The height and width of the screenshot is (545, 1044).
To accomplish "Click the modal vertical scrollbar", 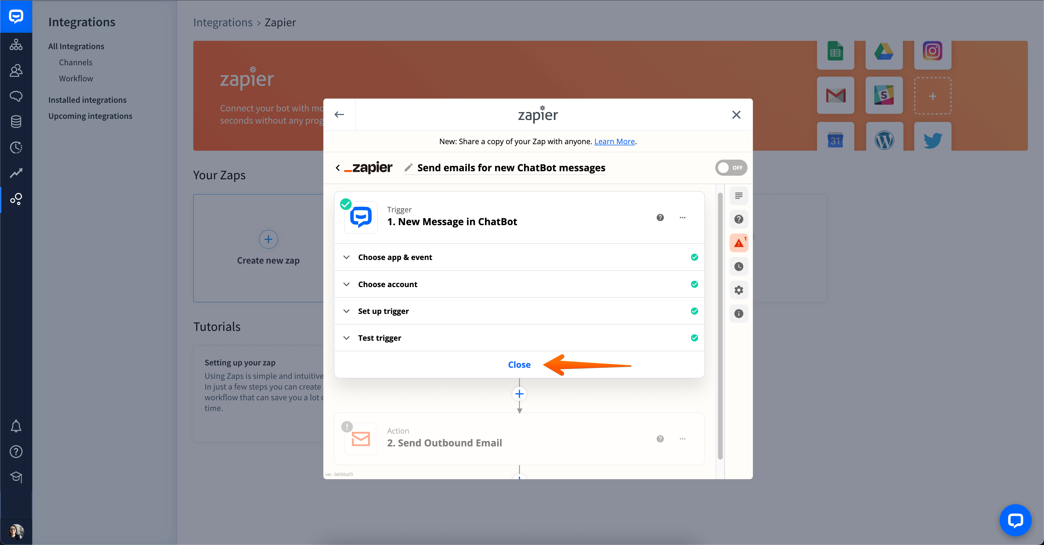I will point(720,326).
